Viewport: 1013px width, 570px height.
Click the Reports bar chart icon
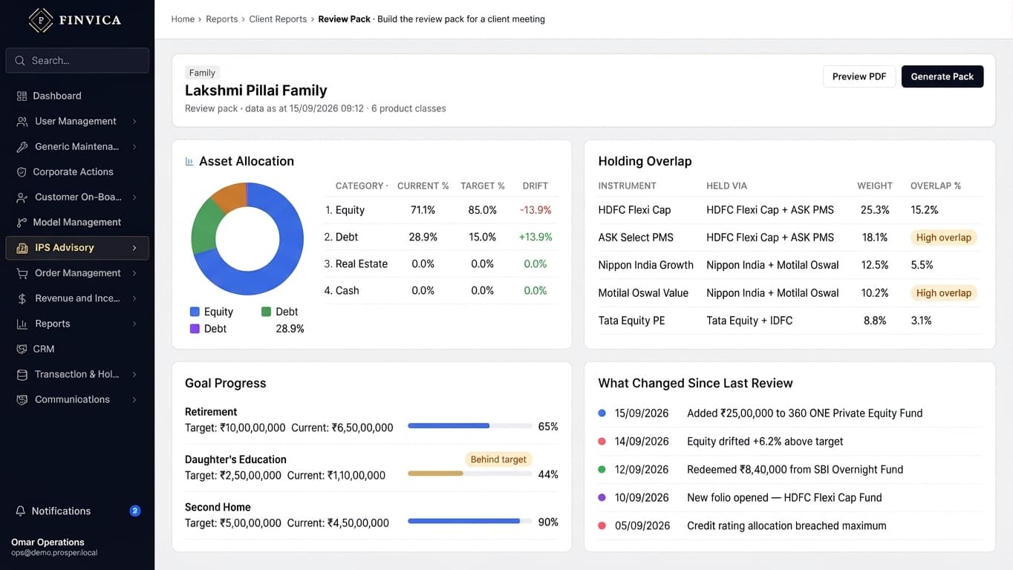click(x=22, y=324)
